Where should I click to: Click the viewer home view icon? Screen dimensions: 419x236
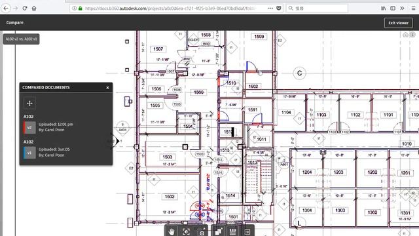pyautogui.click(x=406, y=35)
